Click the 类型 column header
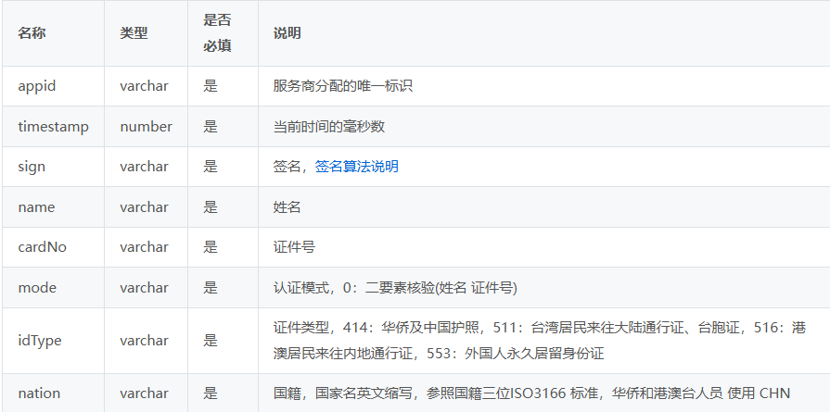The image size is (830, 412). (134, 33)
